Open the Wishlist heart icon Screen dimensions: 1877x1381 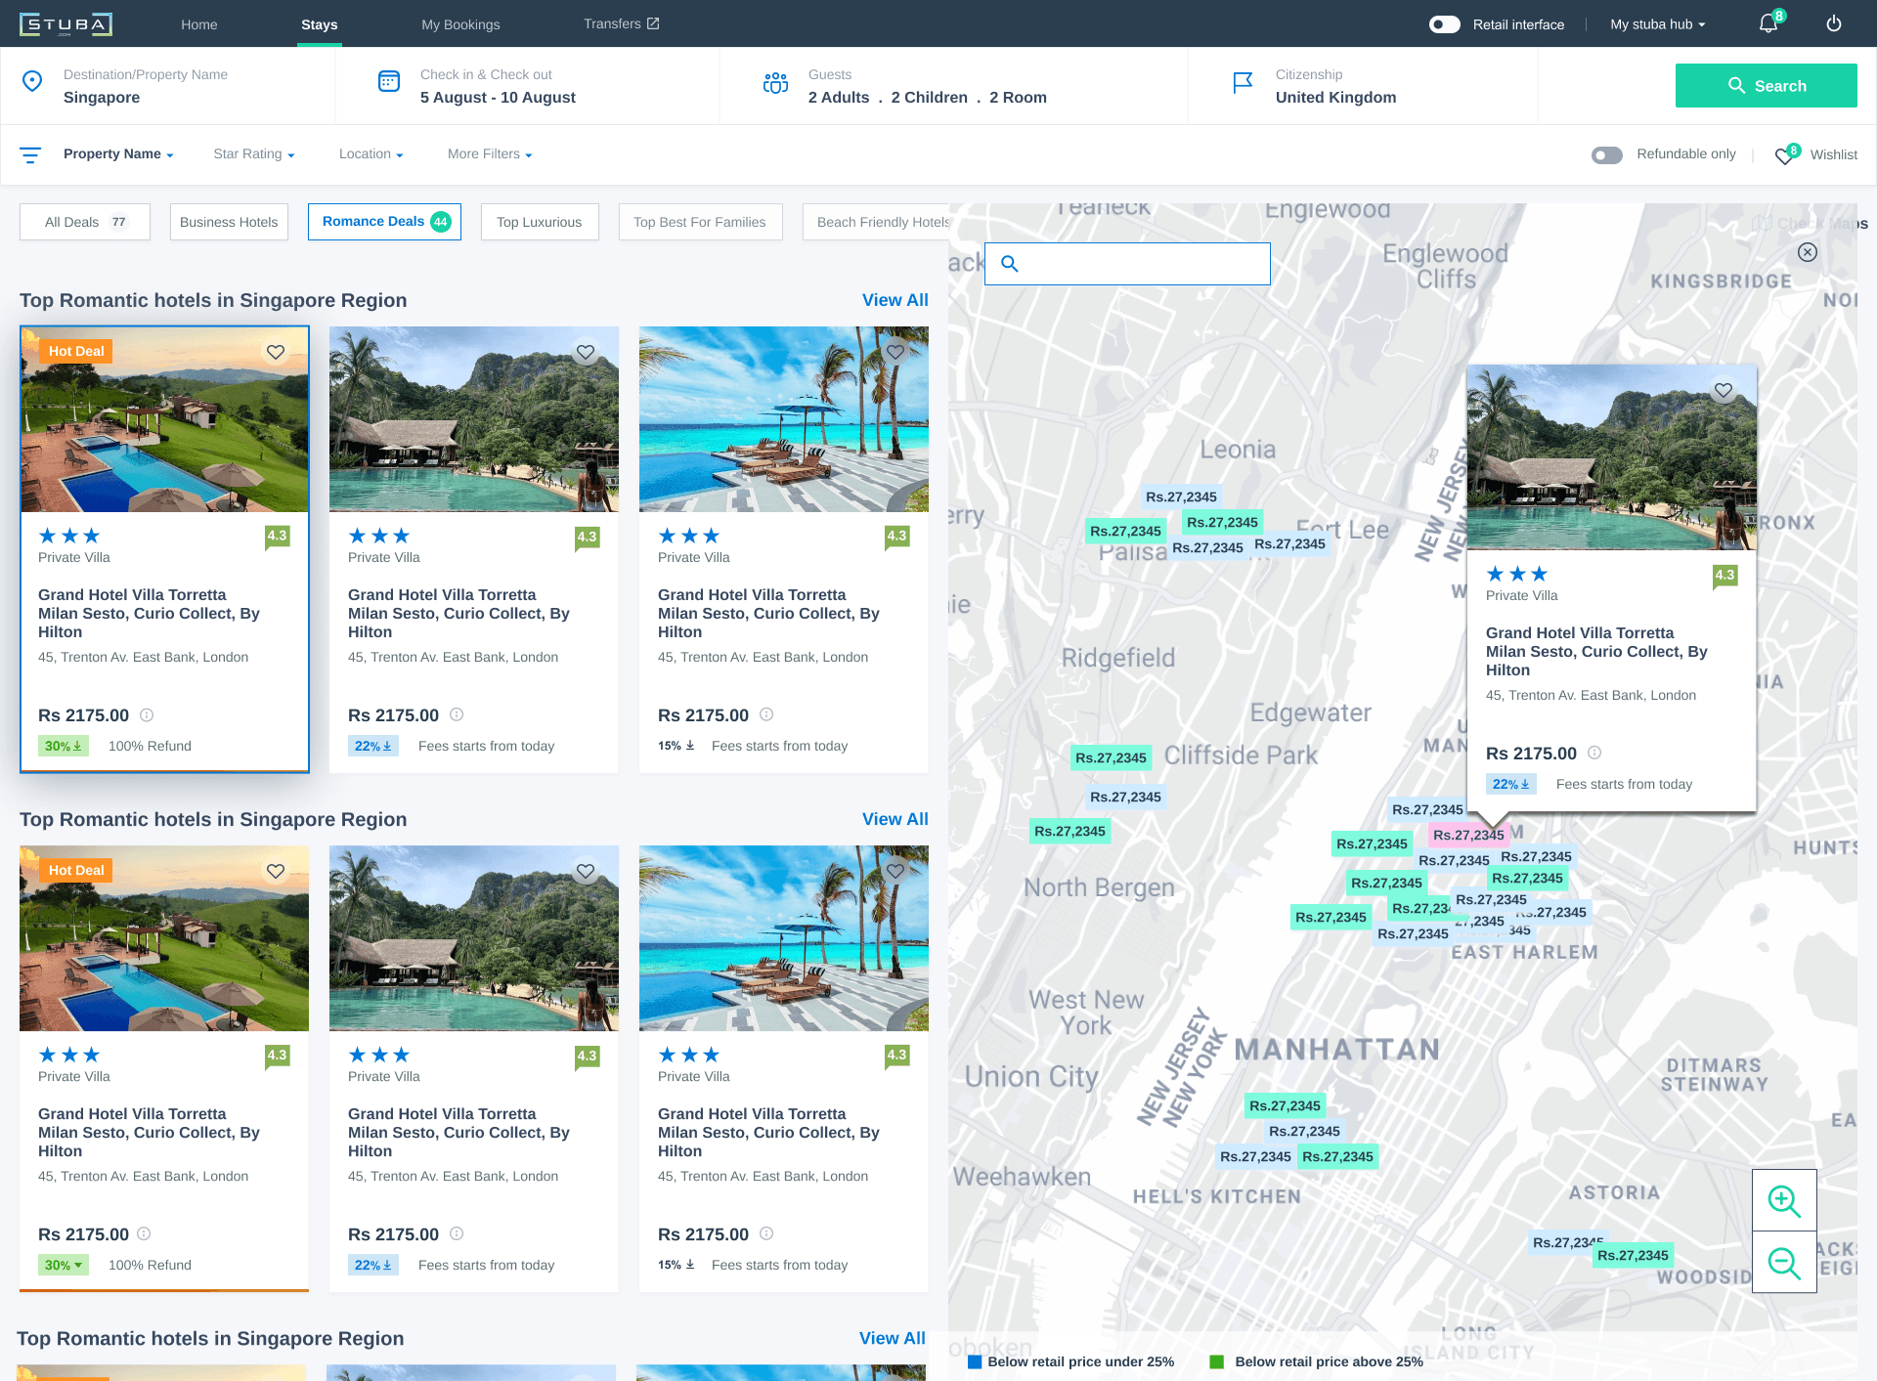tap(1785, 155)
